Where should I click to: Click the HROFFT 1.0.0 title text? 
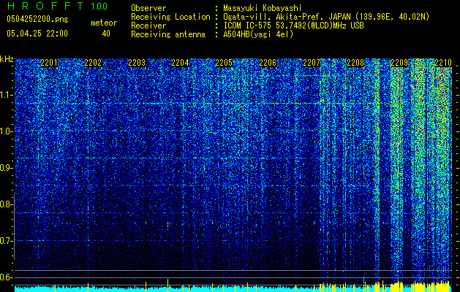click(x=57, y=6)
